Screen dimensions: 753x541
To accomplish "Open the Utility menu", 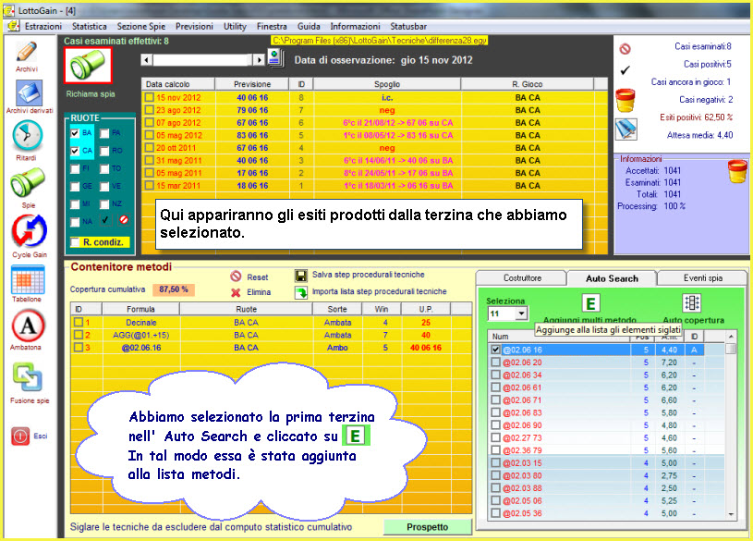I will click(235, 27).
